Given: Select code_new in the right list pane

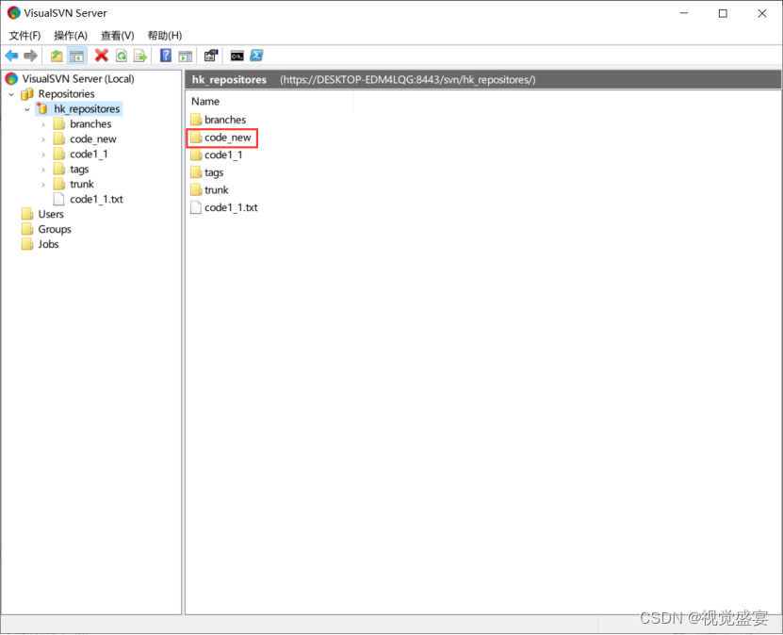Looking at the screenshot, I should (228, 138).
